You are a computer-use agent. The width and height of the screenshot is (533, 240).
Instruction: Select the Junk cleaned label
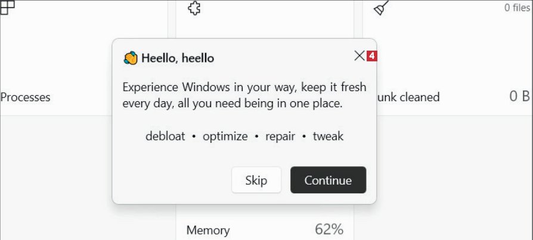408,97
